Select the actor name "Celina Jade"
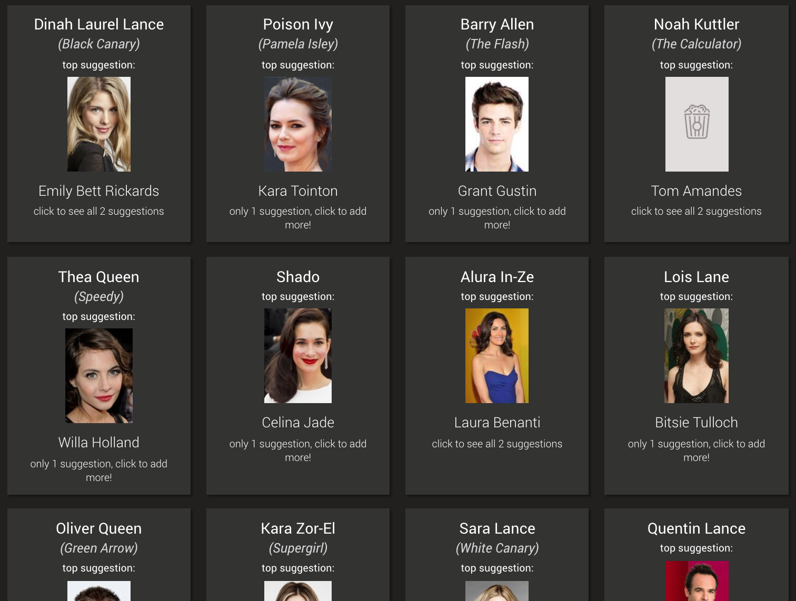Screen dimensions: 796x601 [x=298, y=423]
